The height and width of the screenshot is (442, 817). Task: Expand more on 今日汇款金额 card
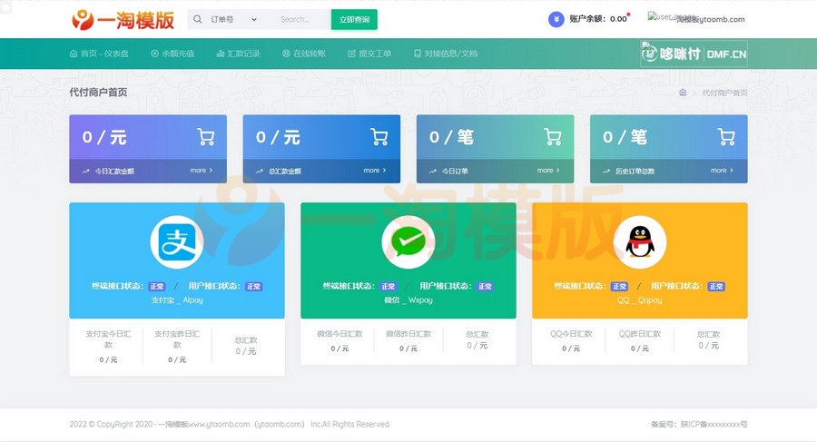(x=202, y=171)
